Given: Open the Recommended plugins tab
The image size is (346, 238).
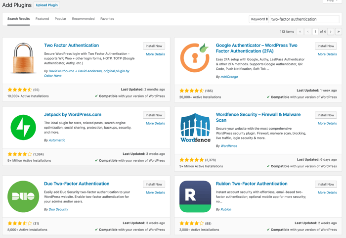Looking at the screenshot, I should 83,19.
